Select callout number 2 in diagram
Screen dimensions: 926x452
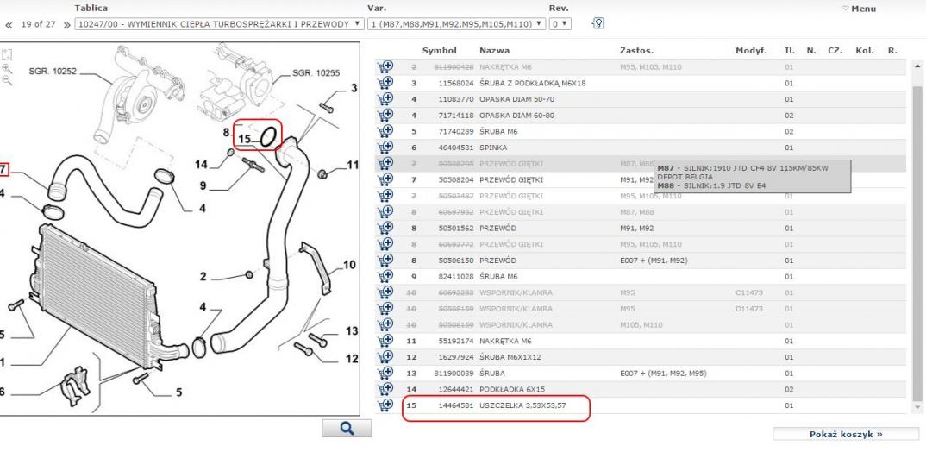203,277
